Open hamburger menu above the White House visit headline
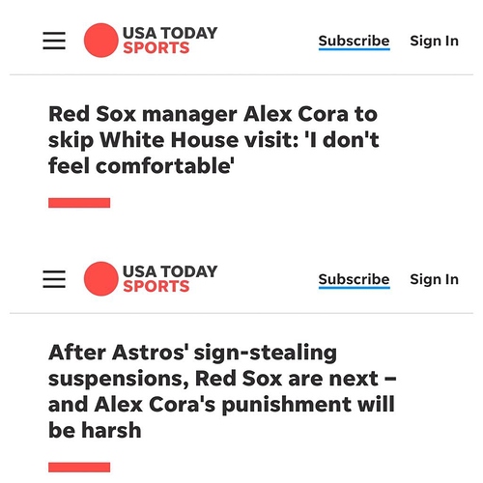Viewport: 483px width, 483px height. tap(54, 41)
